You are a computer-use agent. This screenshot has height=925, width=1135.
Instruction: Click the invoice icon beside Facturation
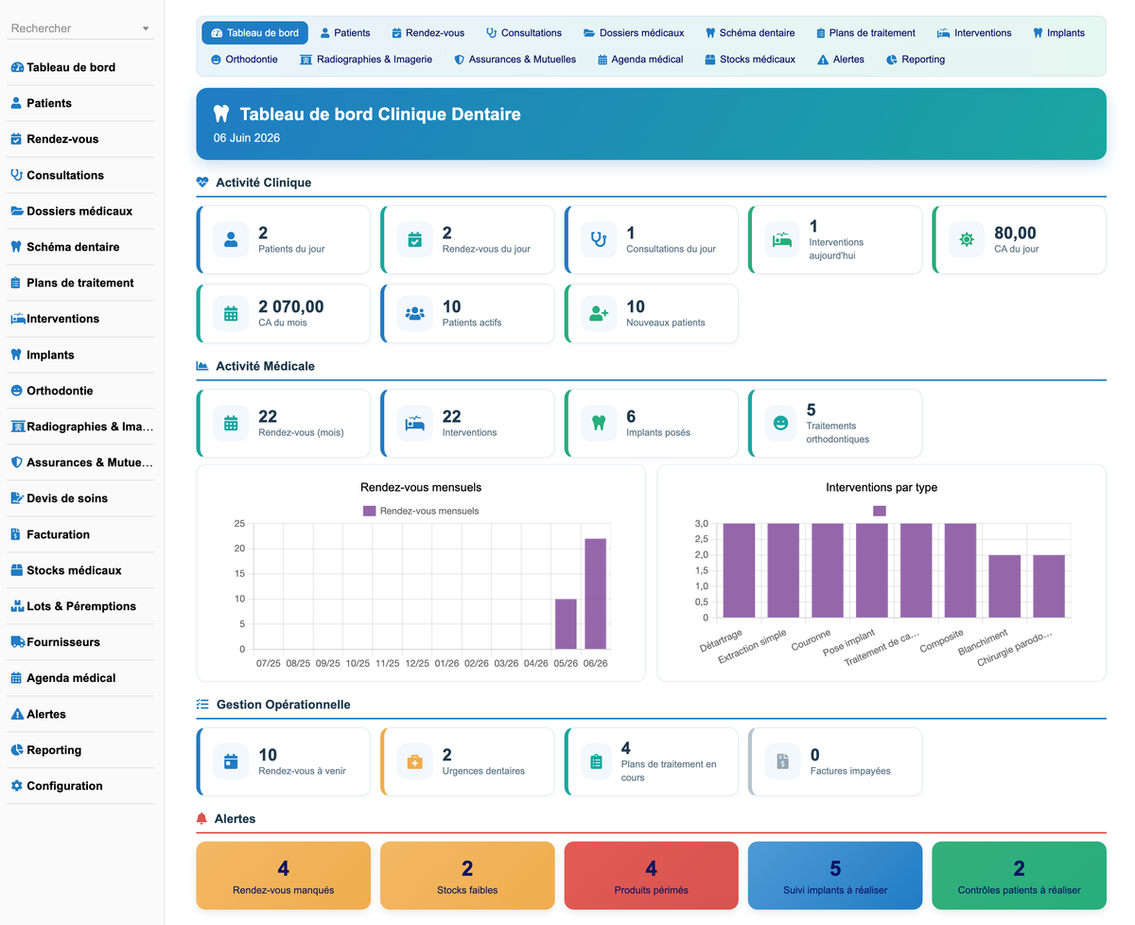[x=15, y=534]
